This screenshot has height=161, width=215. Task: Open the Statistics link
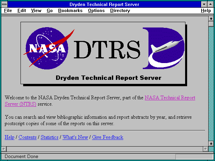pyautogui.click(x=49, y=137)
